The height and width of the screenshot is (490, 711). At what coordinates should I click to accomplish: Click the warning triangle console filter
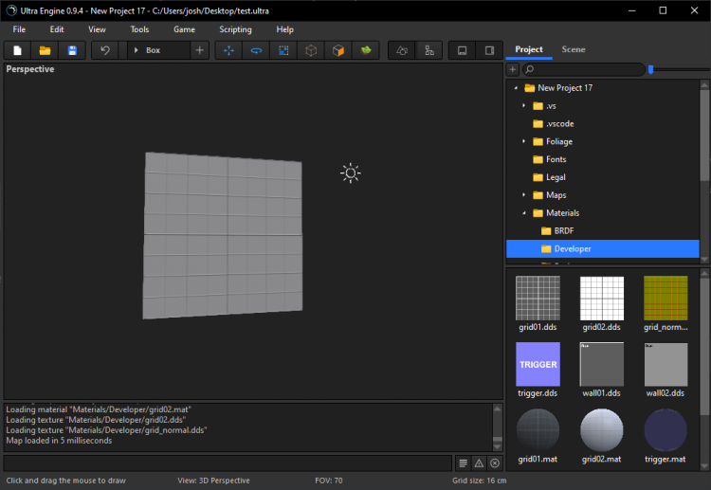(479, 463)
